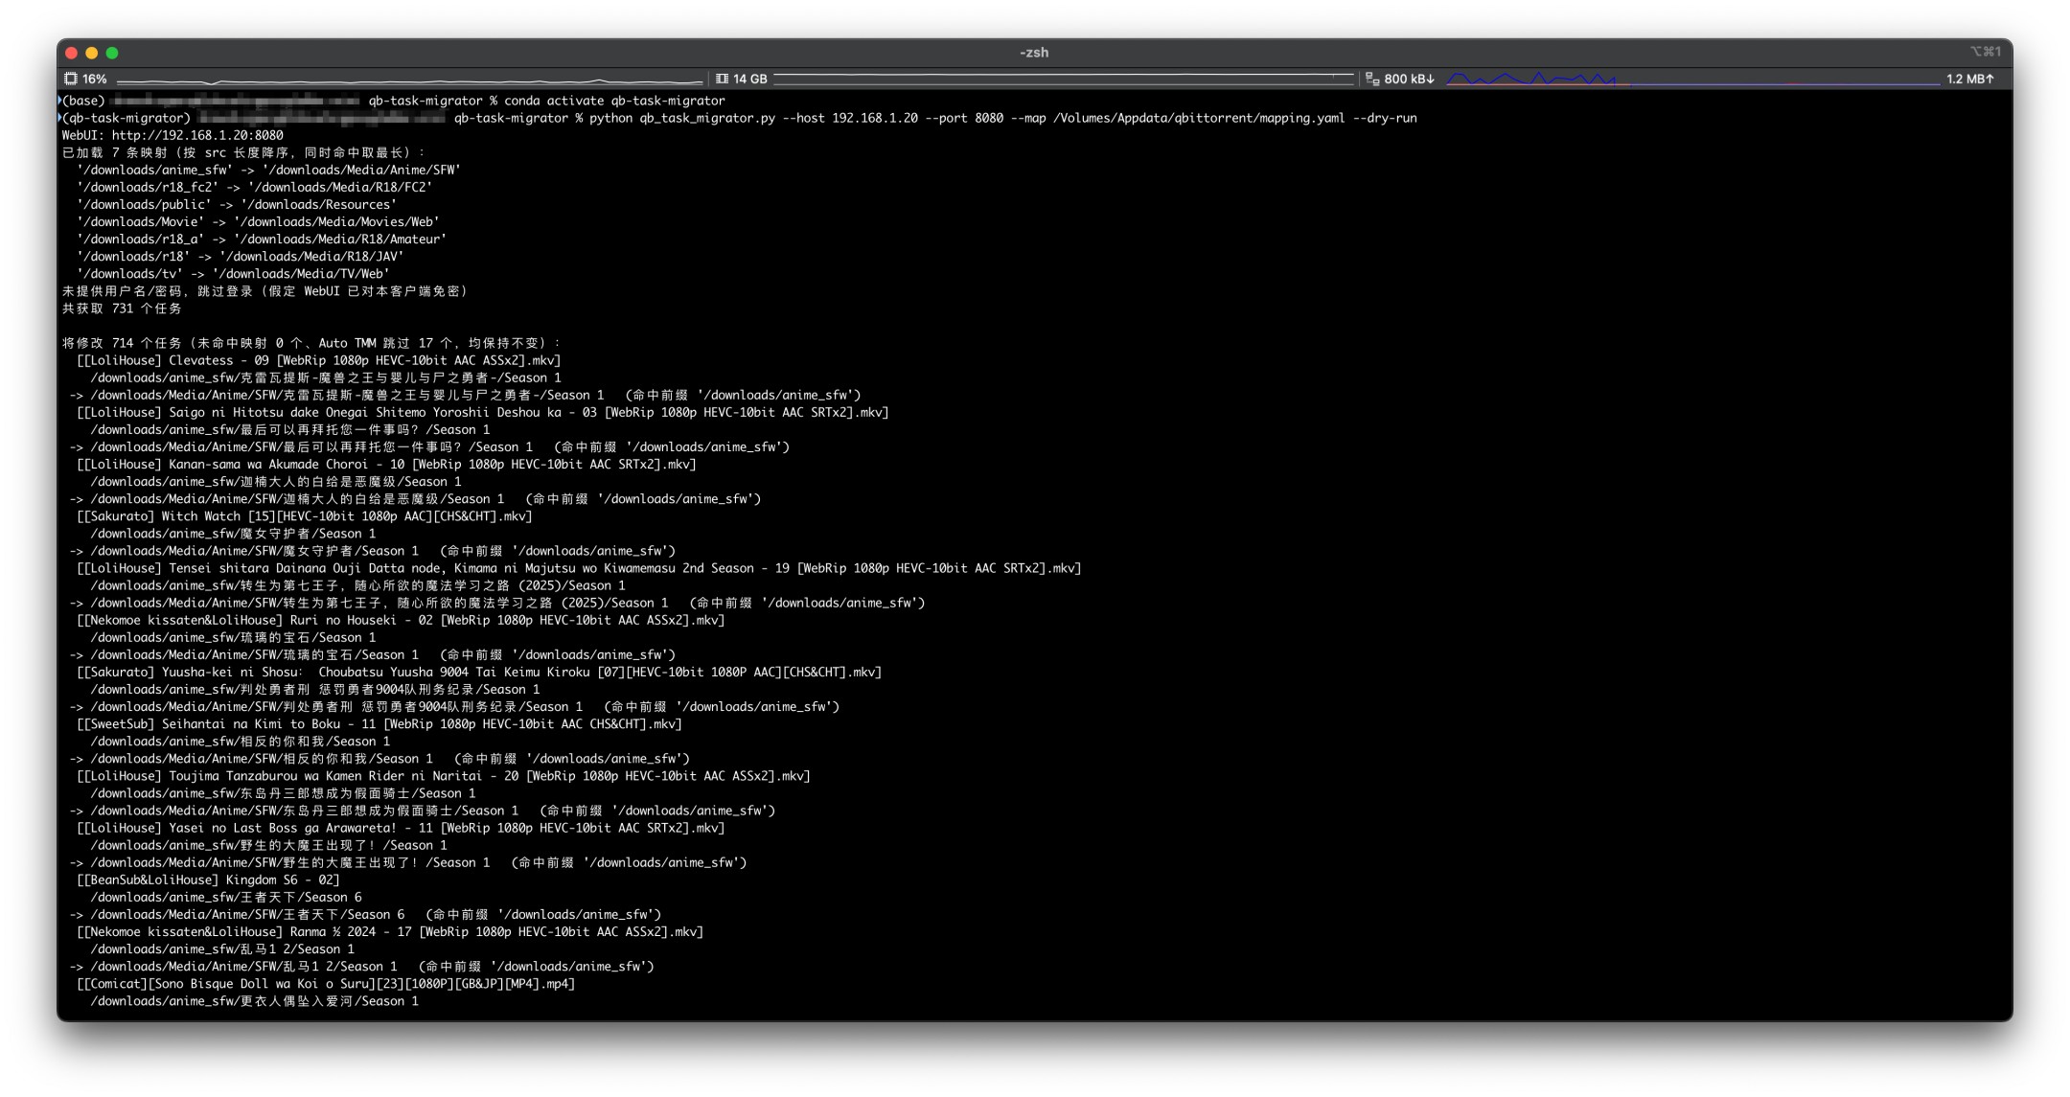The height and width of the screenshot is (1097, 2070).
Task: Click the CPU usage graph line in status bar
Action: 409,80
